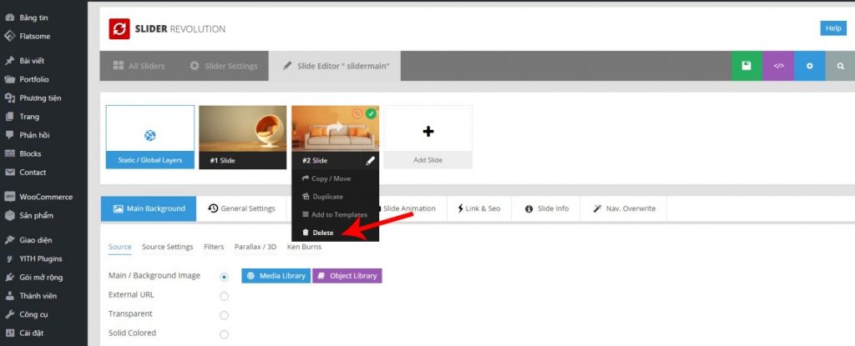Open Slide Animation tab

(x=409, y=208)
